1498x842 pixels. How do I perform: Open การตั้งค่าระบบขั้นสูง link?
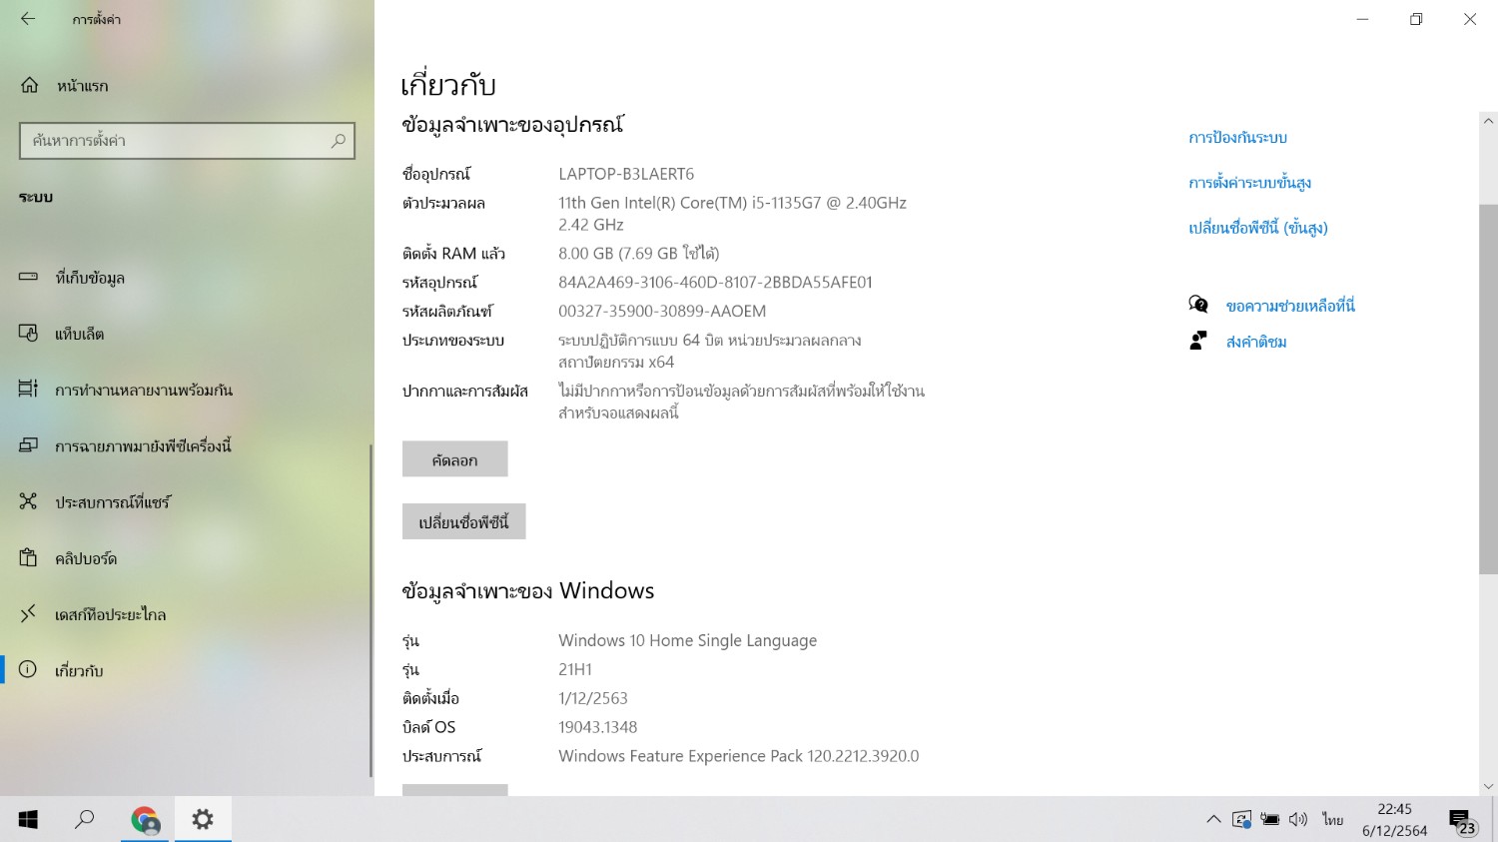1249,183
